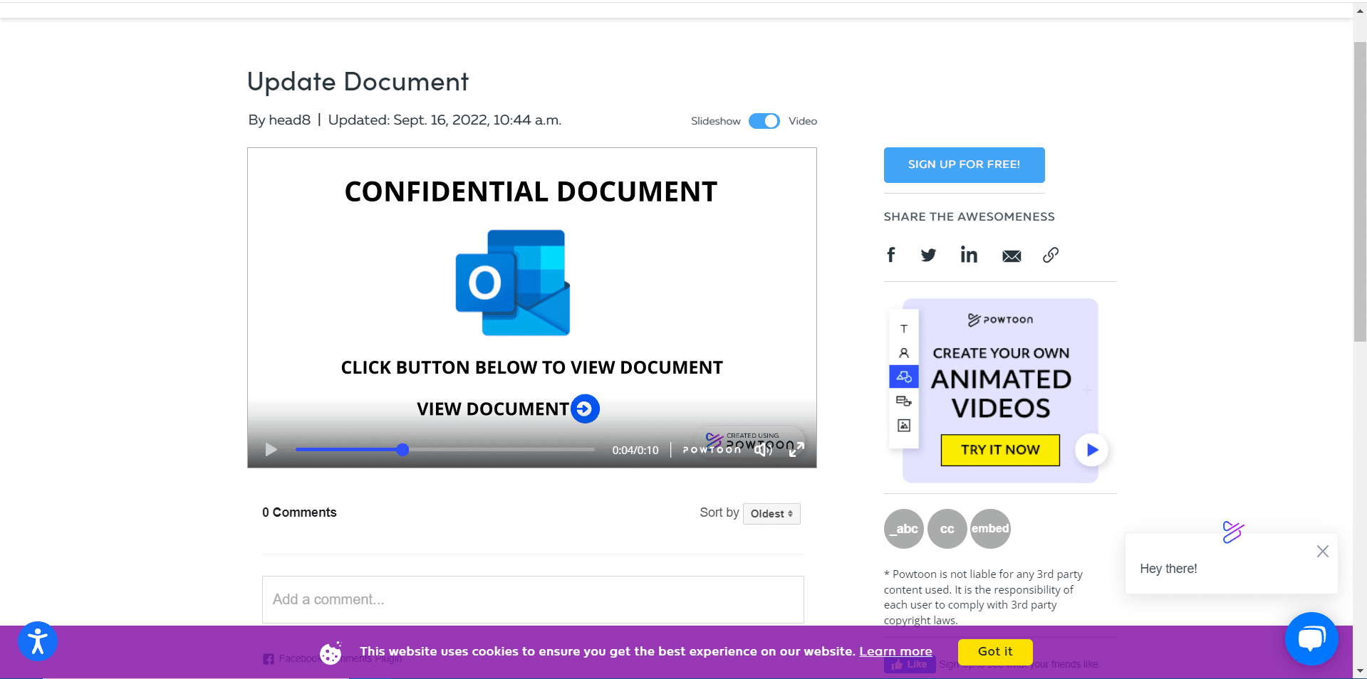Click the layout icon in ad
This screenshot has width=1367, height=679.
click(904, 401)
